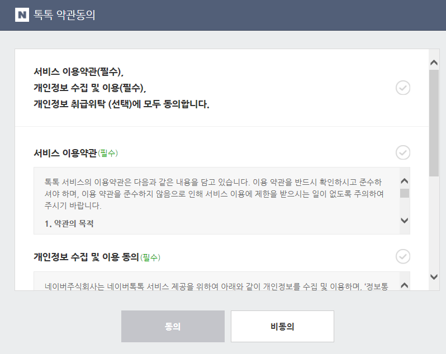Check the agree-to-all terms checkmark
Screen dimensions: 446x354
tap(403, 88)
